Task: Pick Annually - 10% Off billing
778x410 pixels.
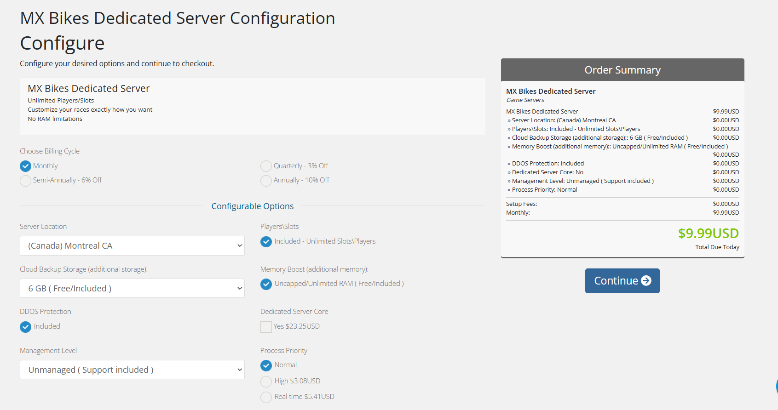Action: click(x=266, y=181)
